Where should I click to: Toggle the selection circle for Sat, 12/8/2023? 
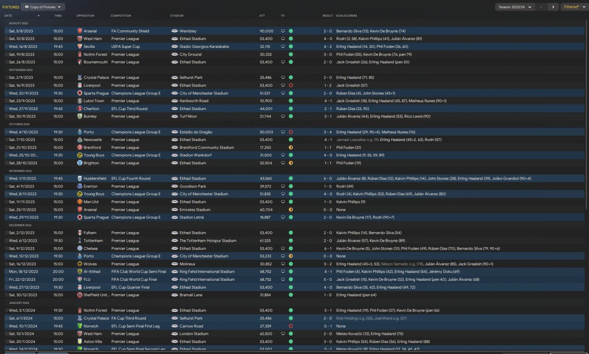pyautogui.click(x=6, y=39)
